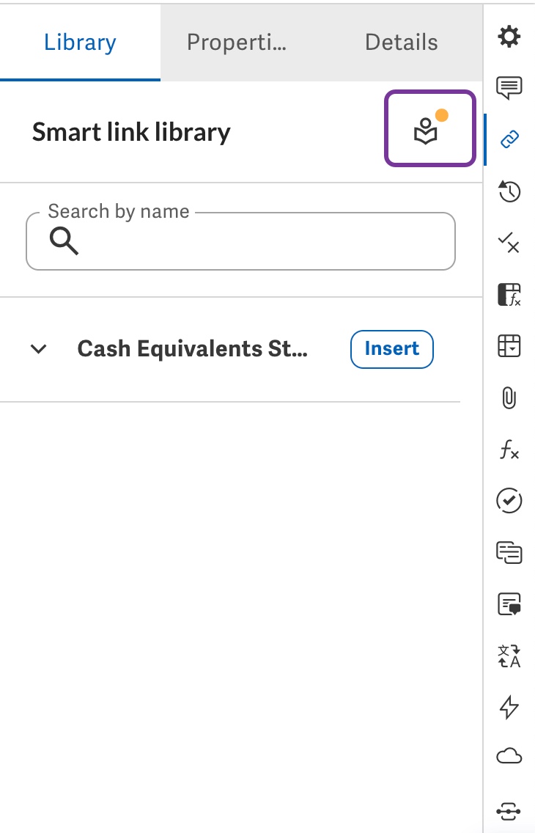The height and width of the screenshot is (833, 535).
Task: Open the lightning quick actions panel
Action: 509,706
